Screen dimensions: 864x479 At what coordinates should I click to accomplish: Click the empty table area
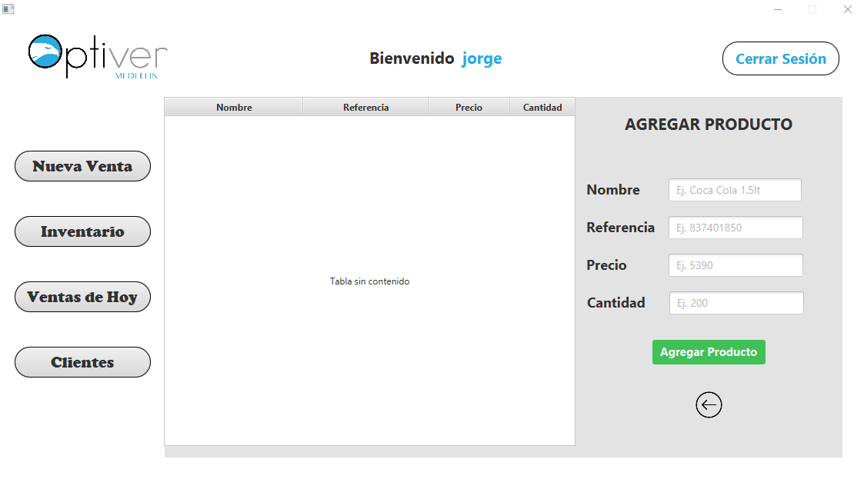[369, 281]
